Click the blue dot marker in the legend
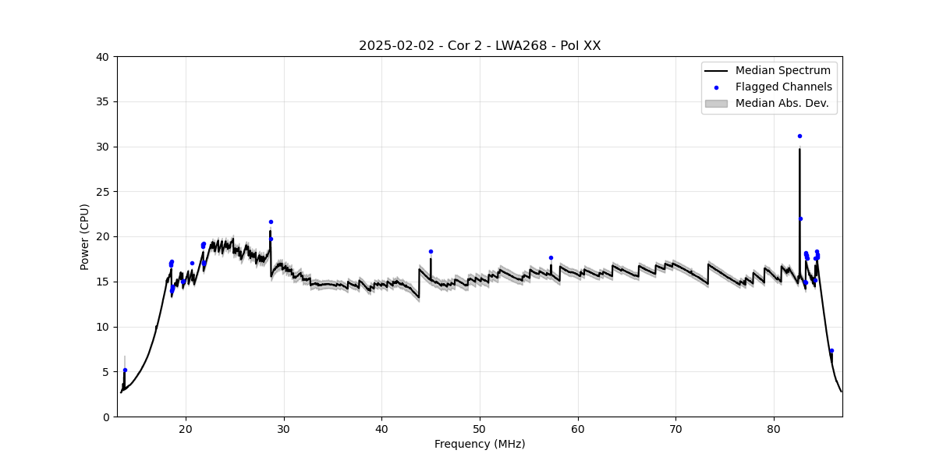This screenshot has width=936, height=468. click(716, 87)
